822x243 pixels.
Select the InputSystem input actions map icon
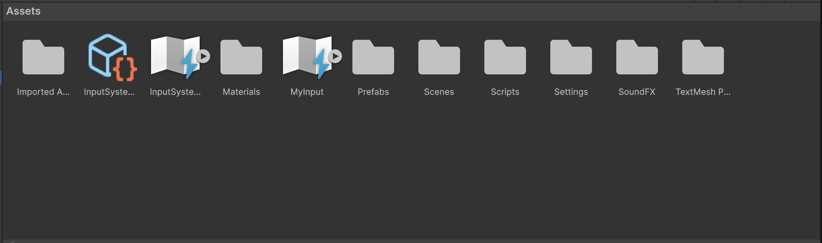pyautogui.click(x=174, y=58)
